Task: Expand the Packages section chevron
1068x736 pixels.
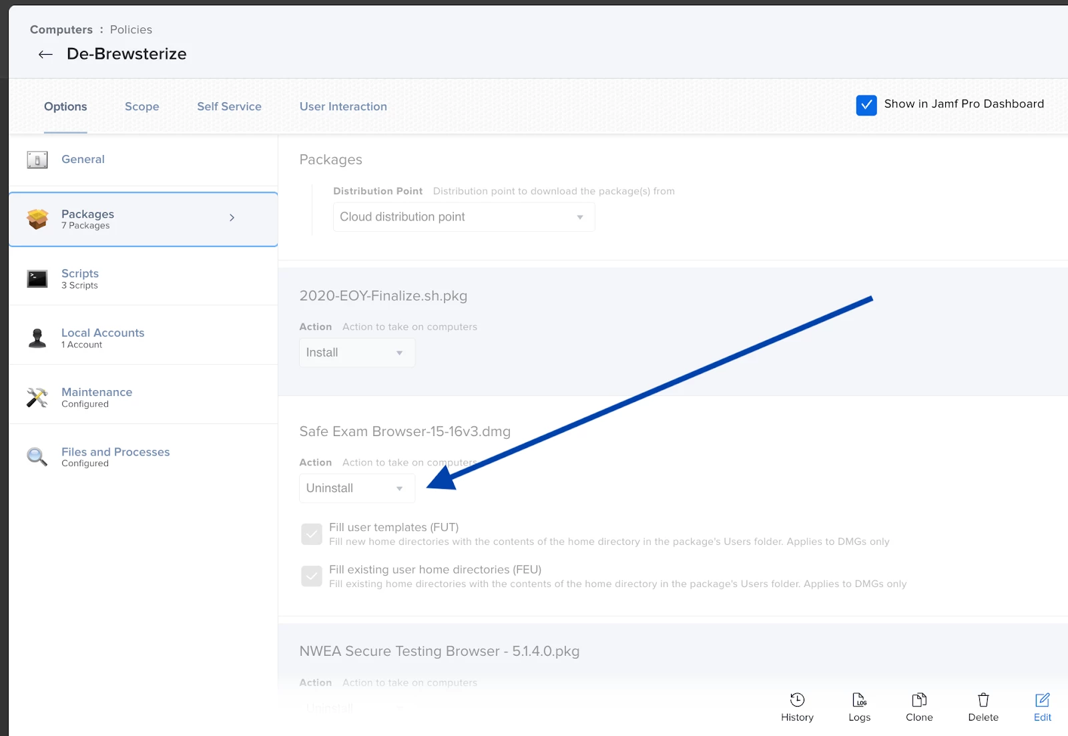Action: [x=232, y=218]
